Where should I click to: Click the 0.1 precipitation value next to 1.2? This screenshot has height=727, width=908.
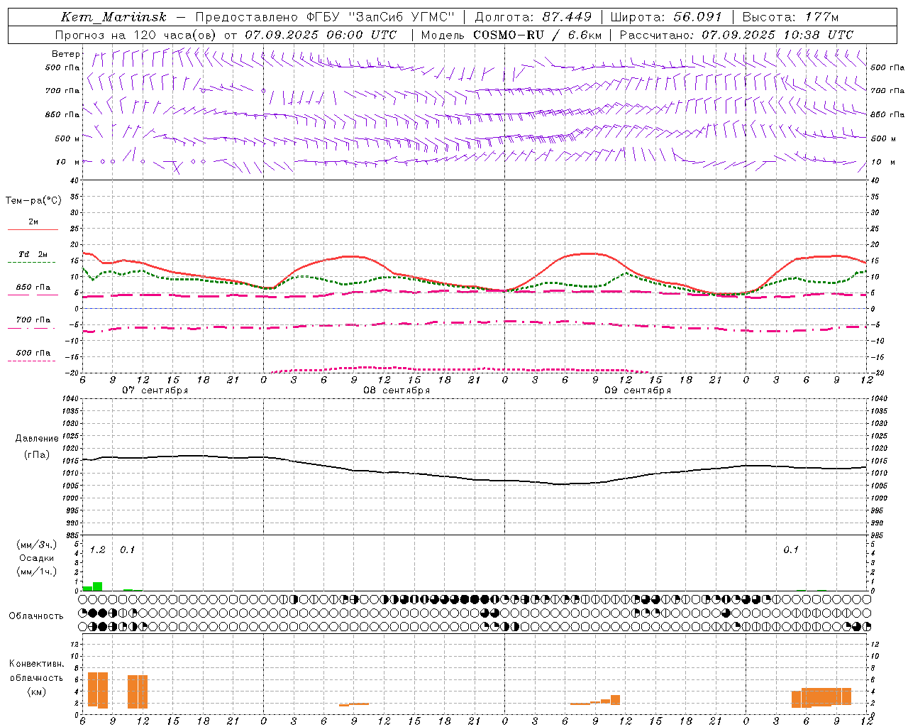(127, 550)
